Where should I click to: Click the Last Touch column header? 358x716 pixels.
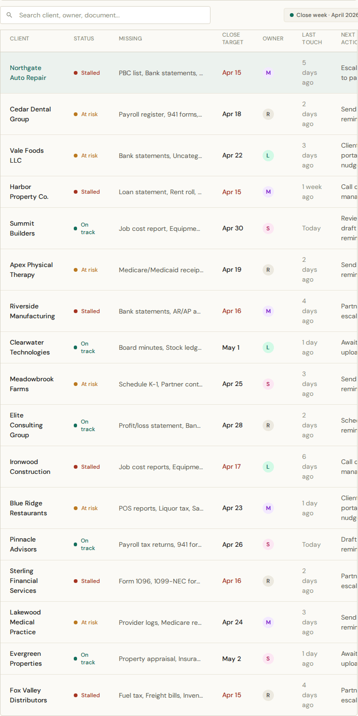click(312, 39)
